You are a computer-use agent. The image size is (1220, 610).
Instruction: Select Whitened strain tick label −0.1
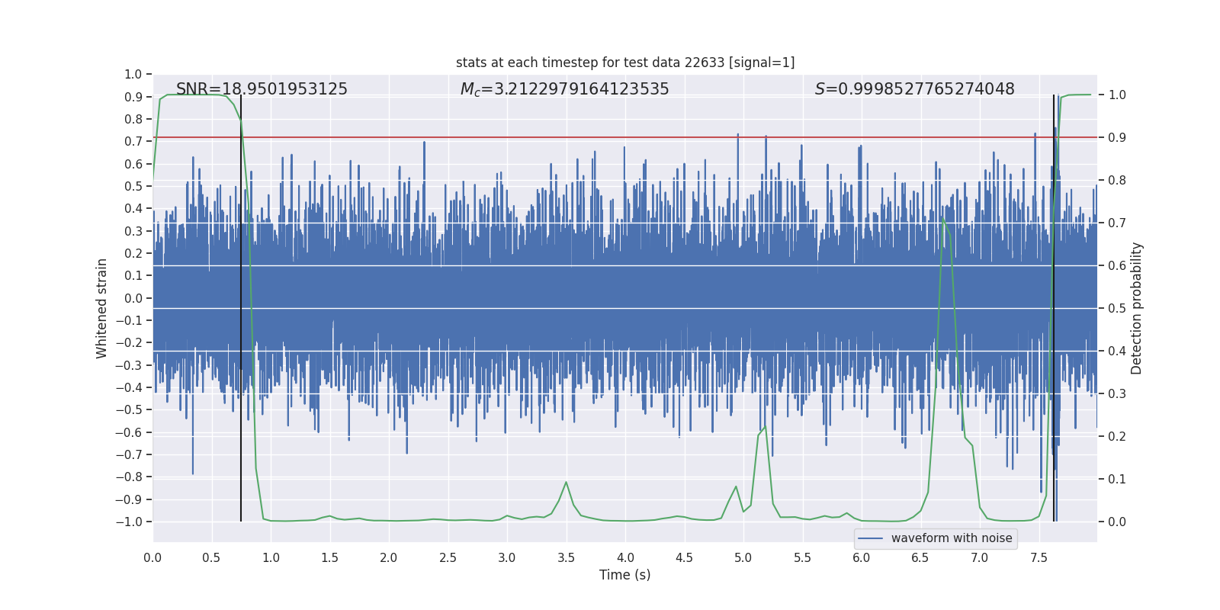(129, 320)
